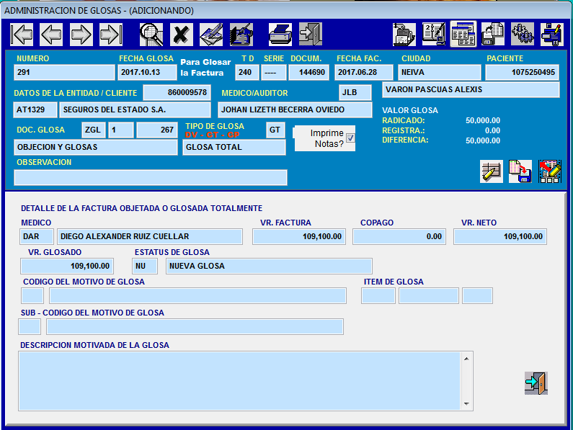Click the MEDICO code field DAR
The width and height of the screenshot is (573, 430).
pyautogui.click(x=37, y=237)
